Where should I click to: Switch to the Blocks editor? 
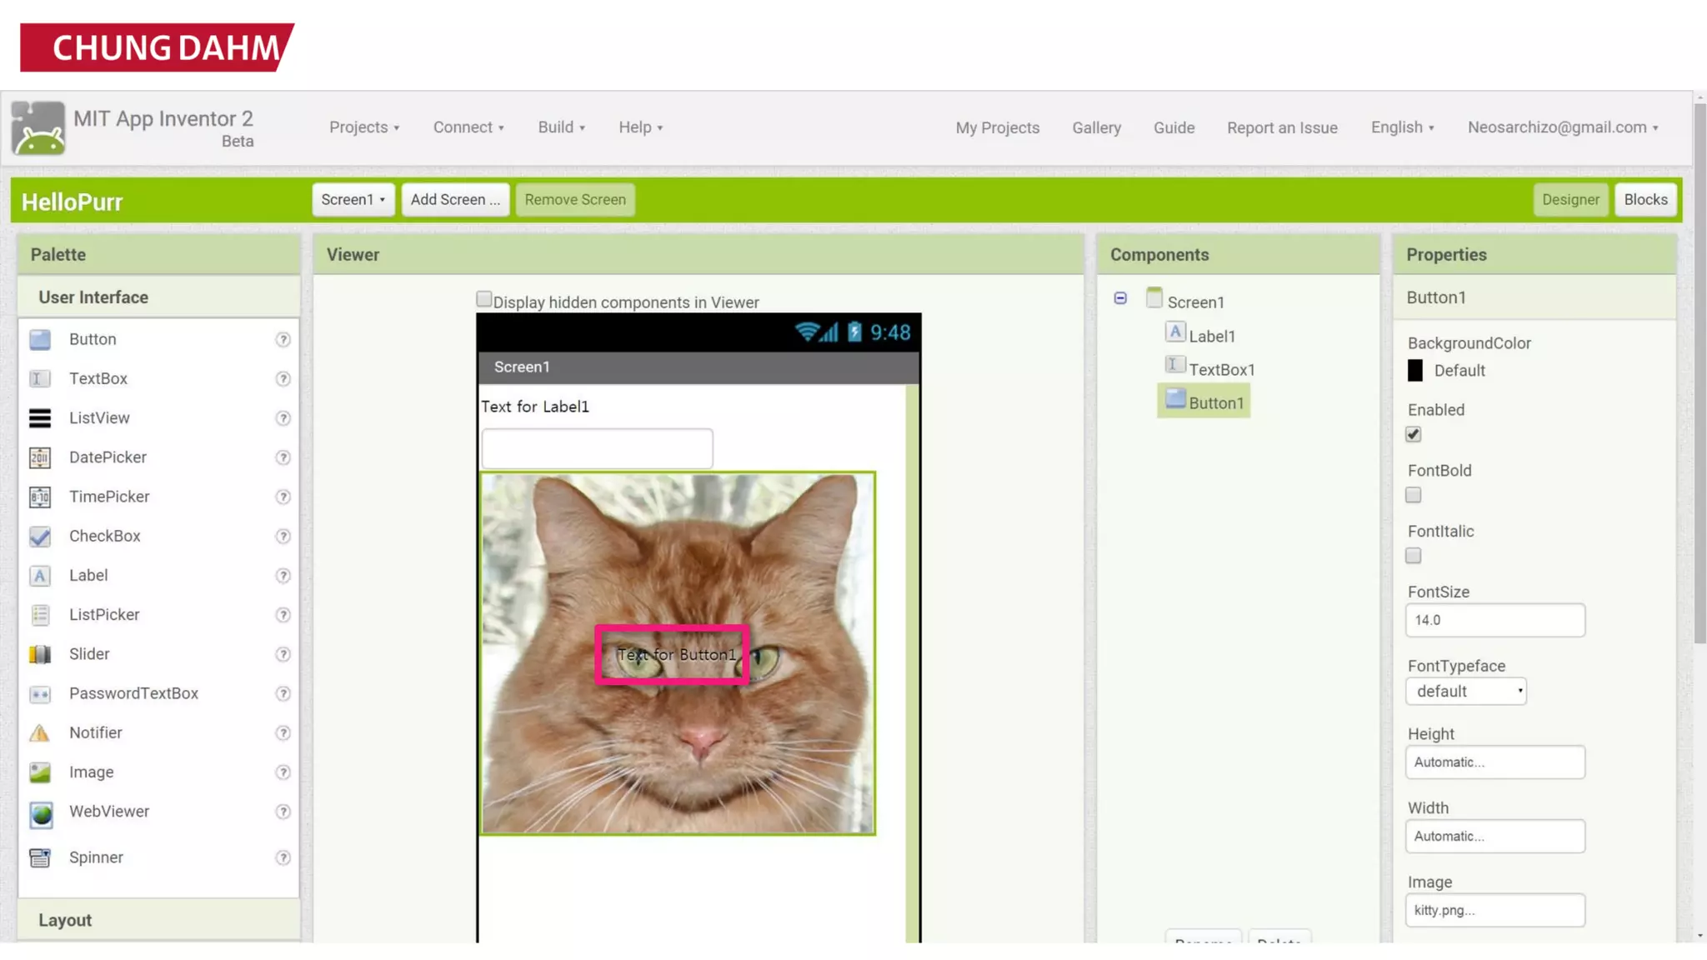tap(1645, 200)
